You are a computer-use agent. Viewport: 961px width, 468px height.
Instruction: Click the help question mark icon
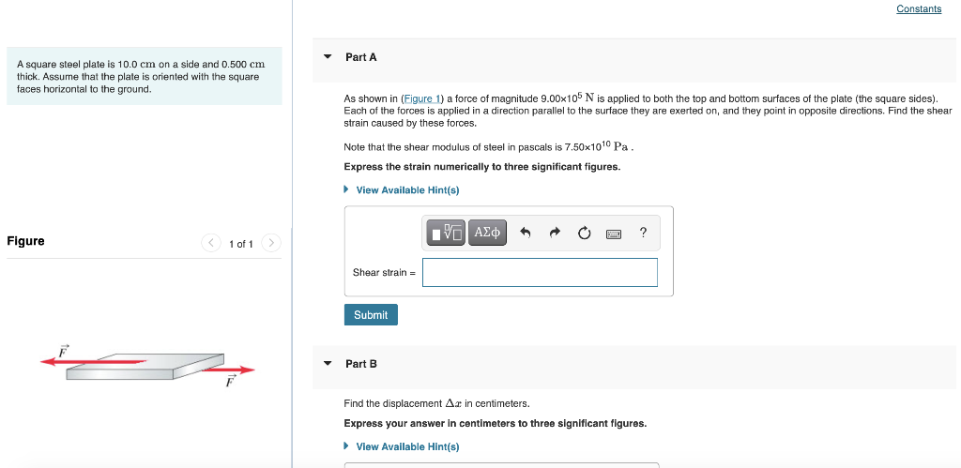pos(642,233)
